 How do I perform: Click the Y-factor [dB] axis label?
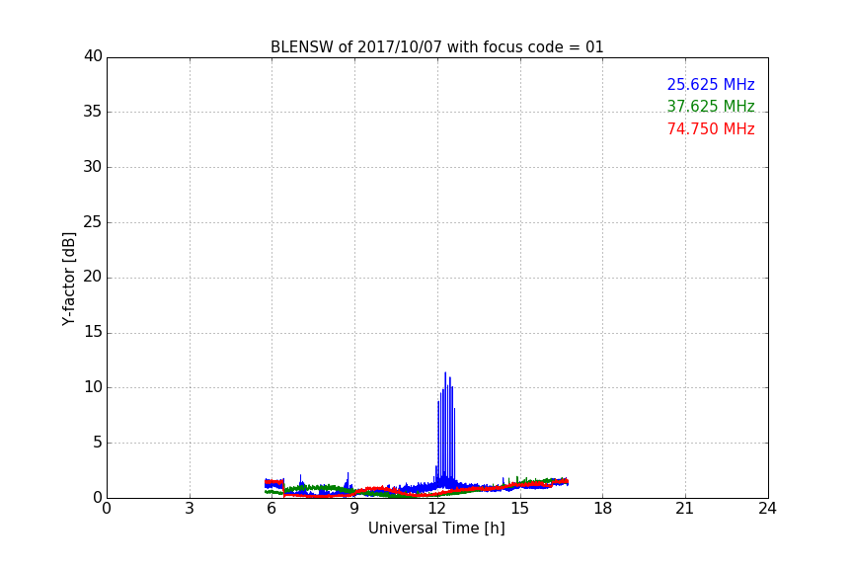68,279
